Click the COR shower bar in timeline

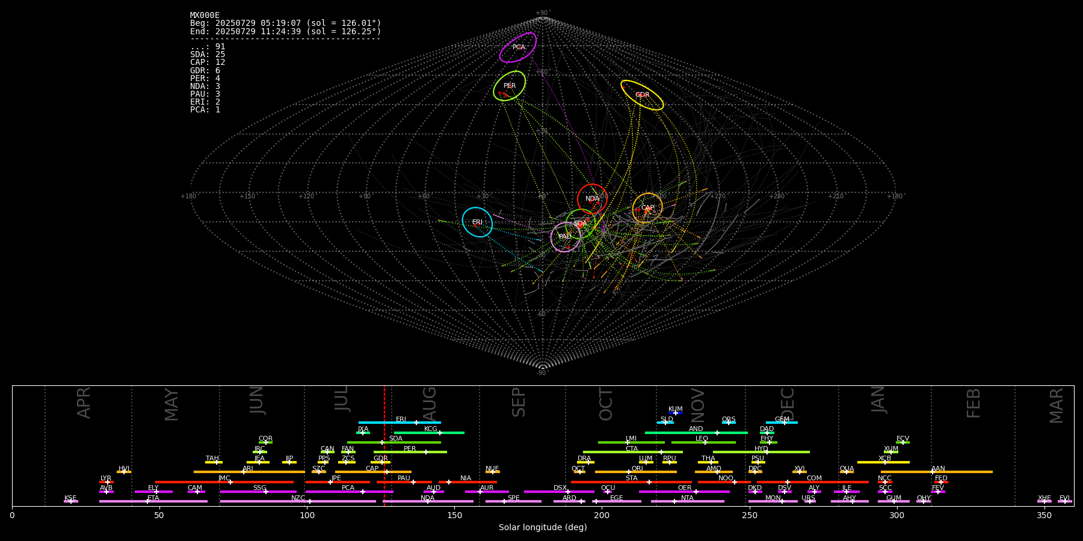pos(265,442)
